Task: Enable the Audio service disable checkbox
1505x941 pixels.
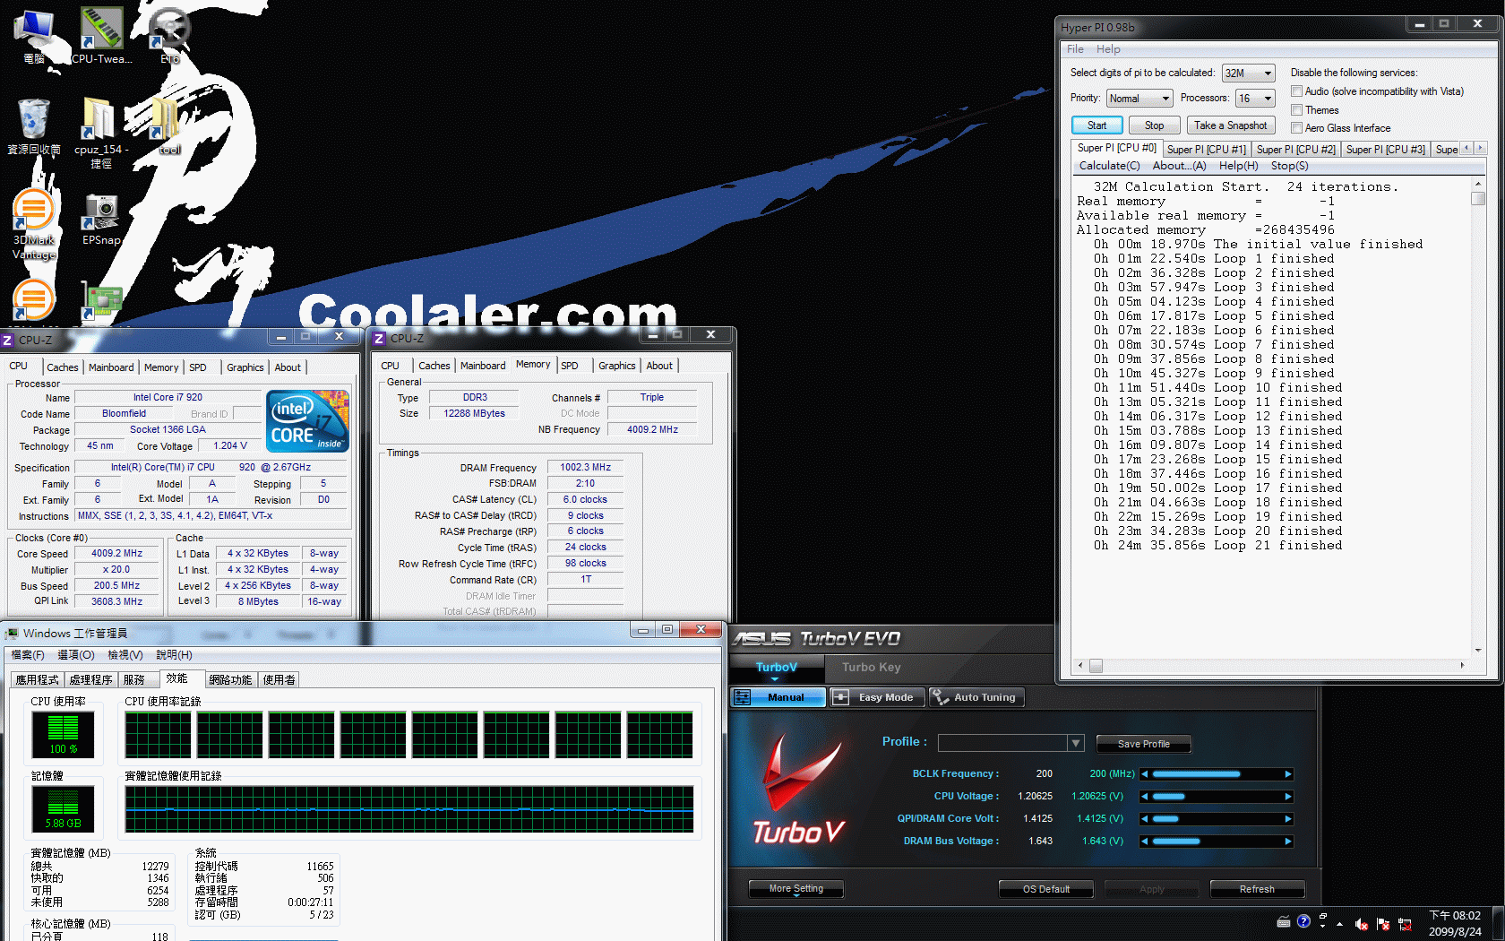Action: [x=1296, y=91]
